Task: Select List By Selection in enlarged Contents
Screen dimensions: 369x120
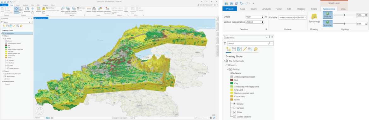Action: [239, 49]
